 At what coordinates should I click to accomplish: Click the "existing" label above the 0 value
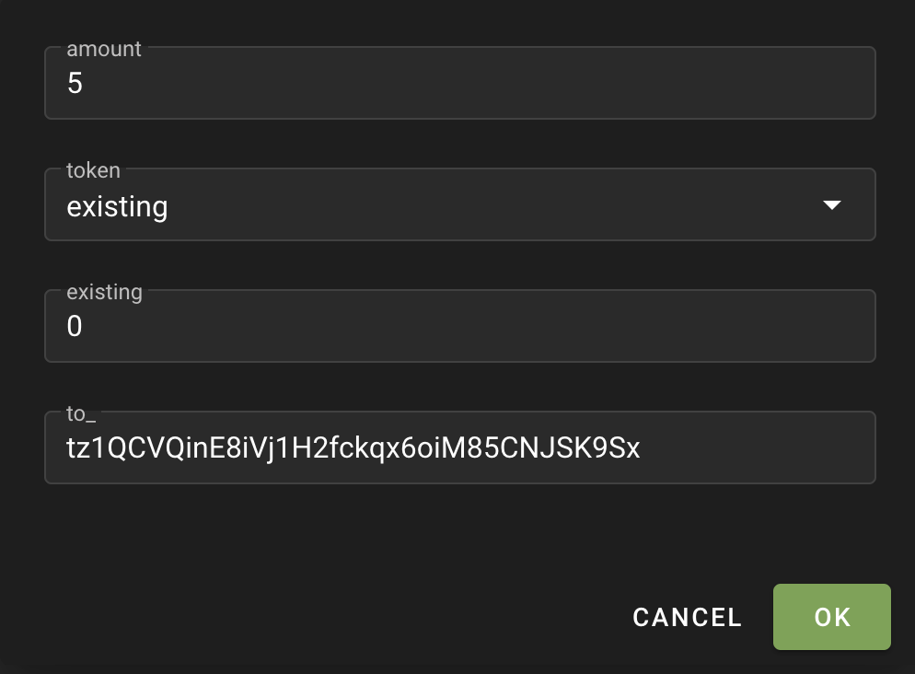click(x=104, y=293)
